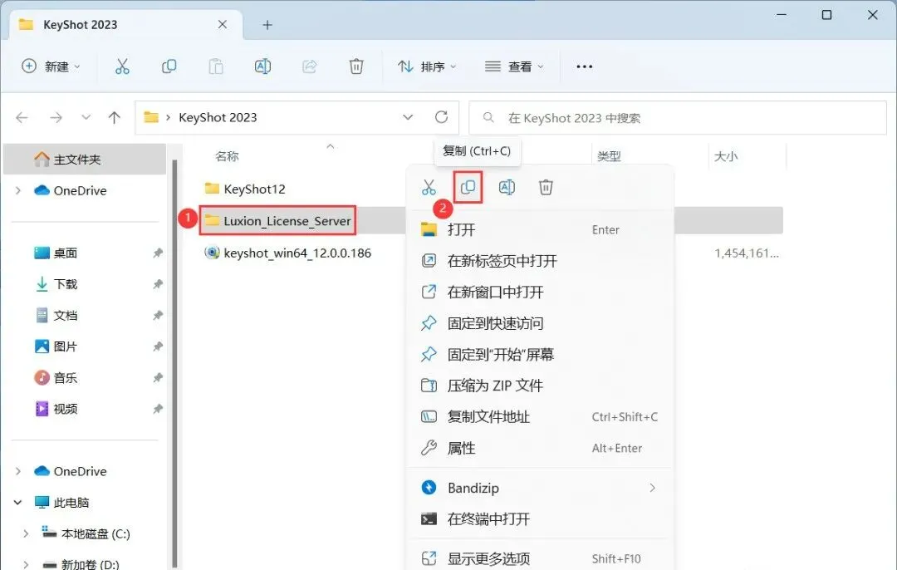
Task: Click the Delete trash icon in the top toolbar
Action: [355, 66]
